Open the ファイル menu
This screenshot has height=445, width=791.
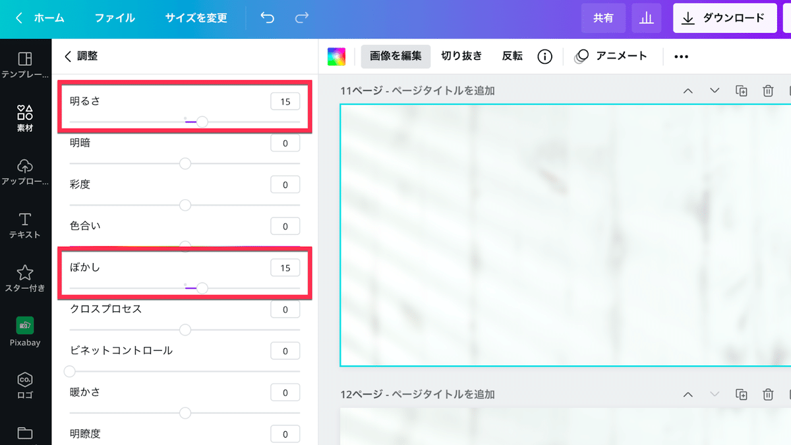[115, 18]
